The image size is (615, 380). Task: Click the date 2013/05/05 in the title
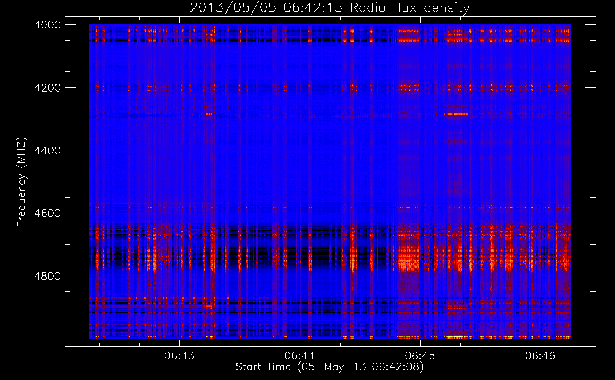pyautogui.click(x=233, y=8)
